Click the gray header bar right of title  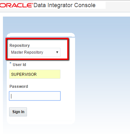click(x=118, y=5)
